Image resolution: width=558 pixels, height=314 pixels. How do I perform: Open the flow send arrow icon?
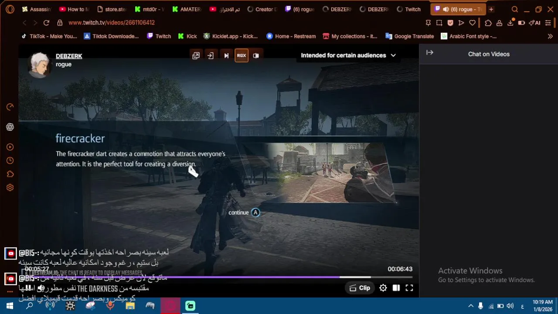pos(461,23)
